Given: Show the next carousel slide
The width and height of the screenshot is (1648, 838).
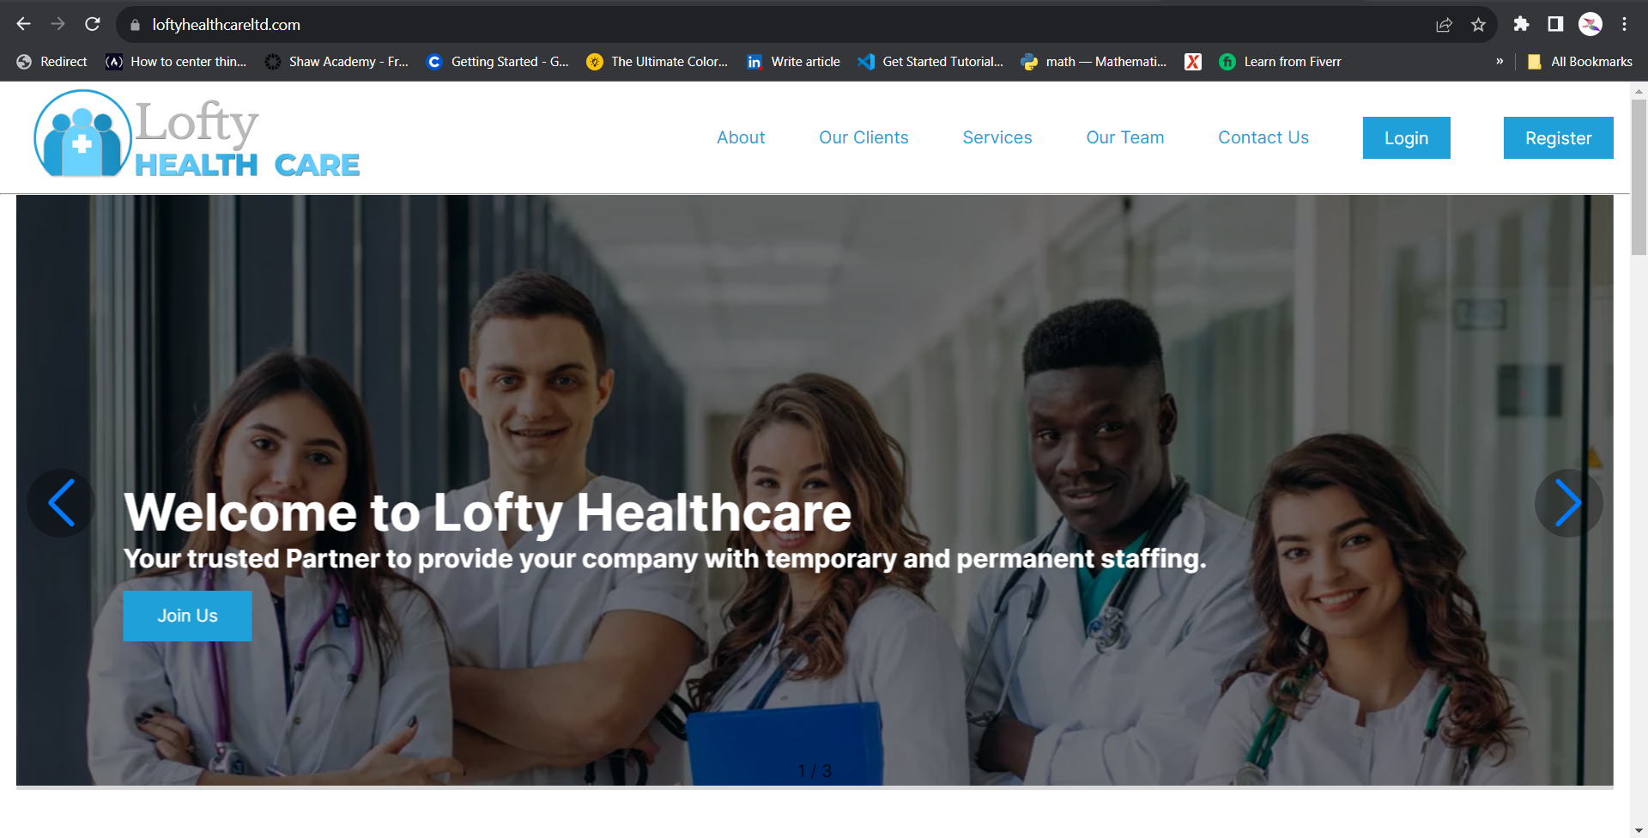Looking at the screenshot, I should pos(1568,503).
